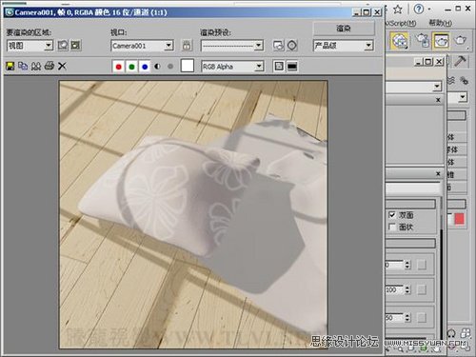The width and height of the screenshot is (476, 357).
Task: Open the MAXScript menu
Action: [x=401, y=23]
